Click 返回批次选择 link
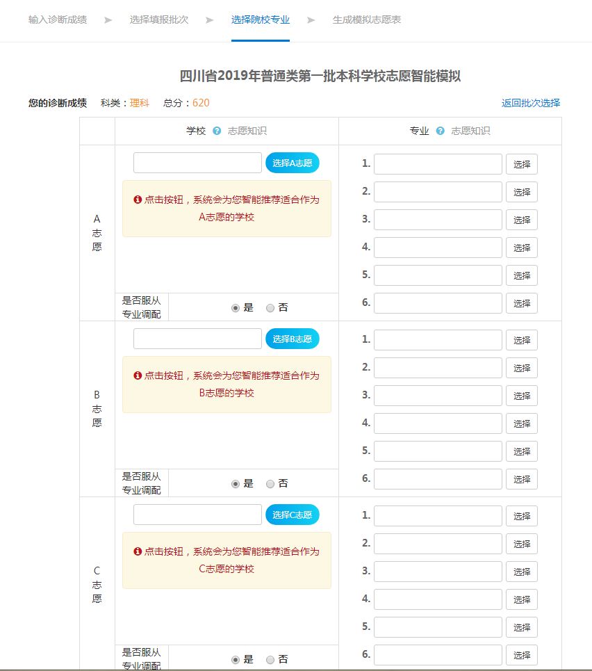 [x=531, y=103]
